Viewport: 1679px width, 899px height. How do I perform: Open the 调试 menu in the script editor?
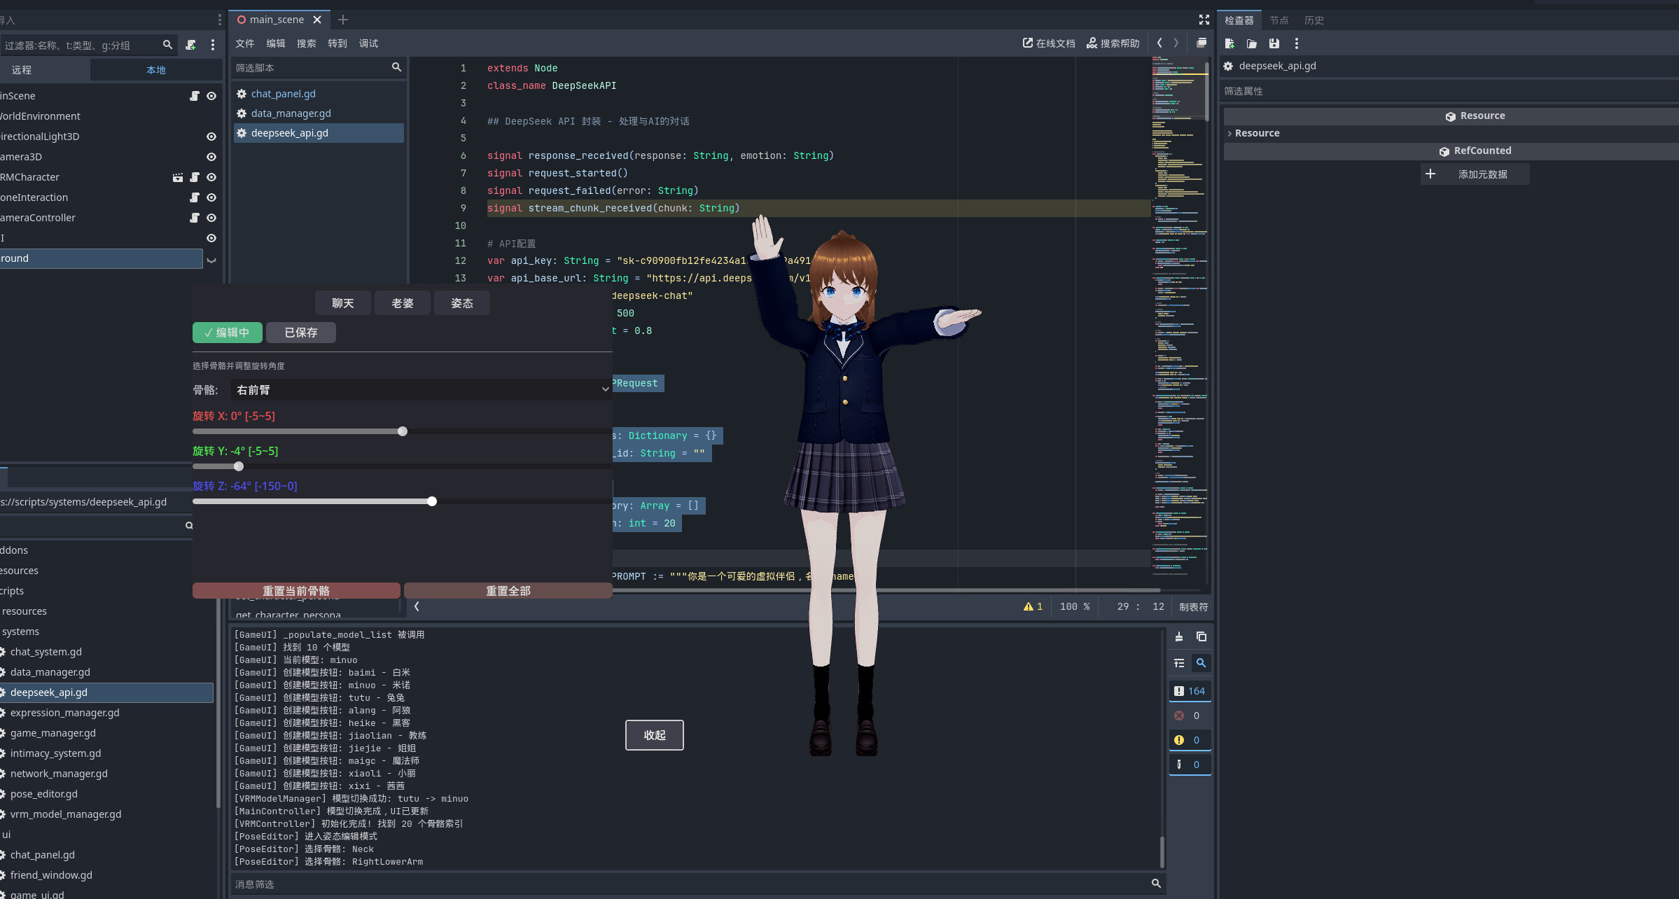point(368,43)
